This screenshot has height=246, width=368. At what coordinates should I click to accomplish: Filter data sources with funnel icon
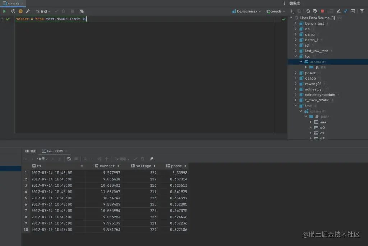click(362, 11)
